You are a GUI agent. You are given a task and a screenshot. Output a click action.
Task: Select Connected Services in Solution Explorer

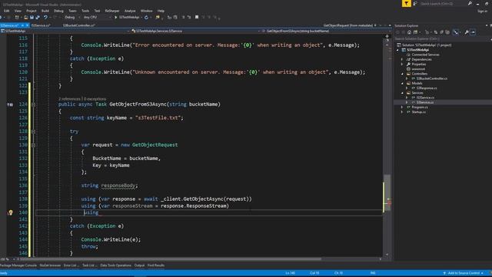coord(425,55)
